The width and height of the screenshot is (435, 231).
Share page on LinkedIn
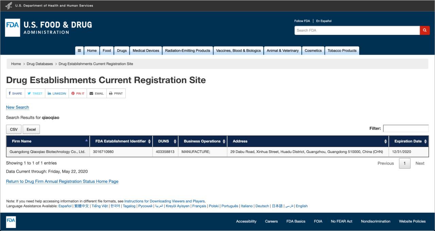coord(57,94)
